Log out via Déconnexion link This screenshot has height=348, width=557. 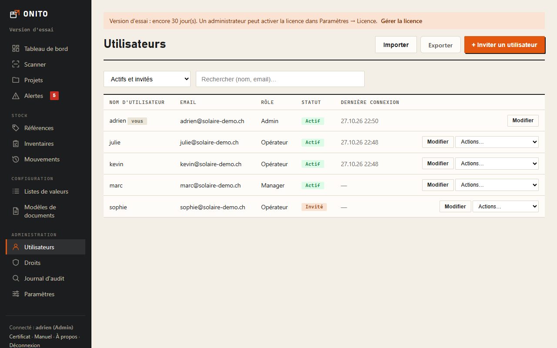25,345
